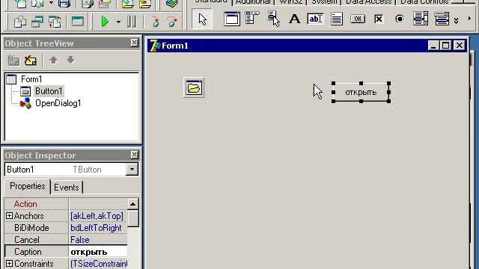The height and width of the screenshot is (269, 479).
Task: Click New Item icon in Object TreeView
Action: [13, 61]
